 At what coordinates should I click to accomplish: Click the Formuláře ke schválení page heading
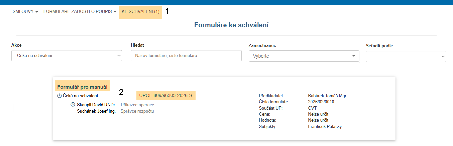pos(231,25)
